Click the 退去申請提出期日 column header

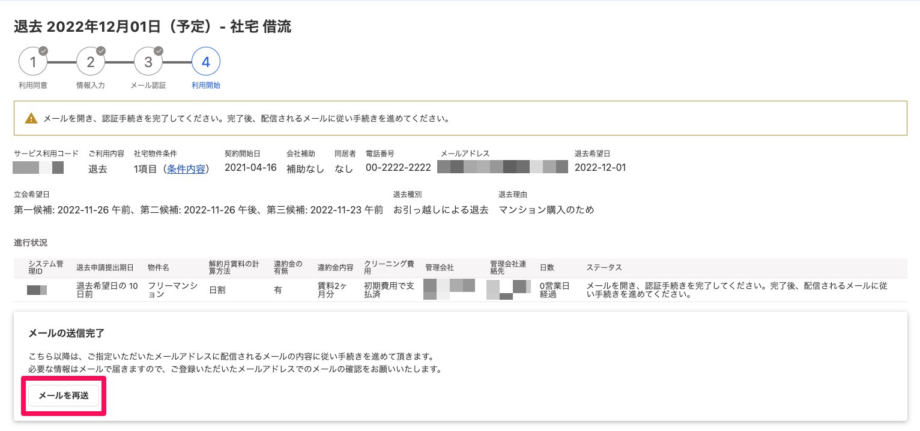click(x=104, y=267)
